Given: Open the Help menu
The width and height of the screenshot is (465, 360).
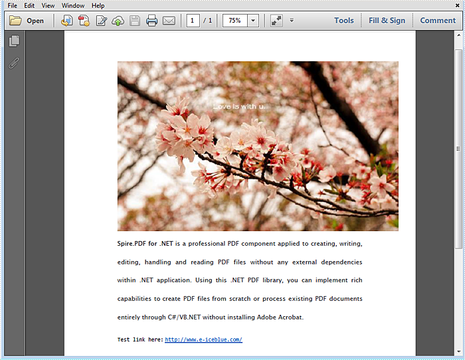Looking at the screenshot, I should [x=98, y=5].
